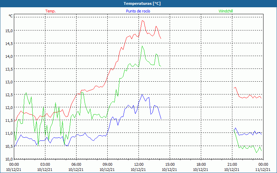Screen dimensions: 277x173
Task: Click the 03:00 time axis label
Action: pyautogui.click(x=45, y=165)
